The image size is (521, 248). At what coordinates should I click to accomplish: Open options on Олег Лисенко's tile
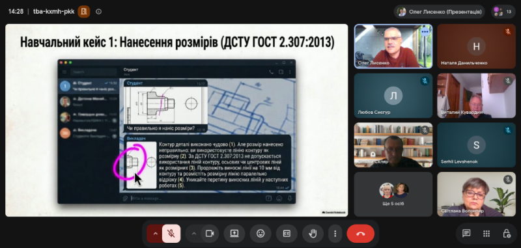pos(425,31)
